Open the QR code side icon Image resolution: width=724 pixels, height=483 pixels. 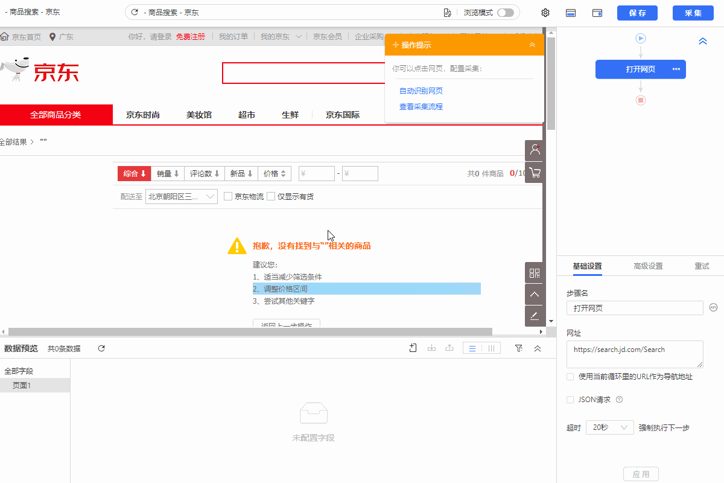[535, 273]
